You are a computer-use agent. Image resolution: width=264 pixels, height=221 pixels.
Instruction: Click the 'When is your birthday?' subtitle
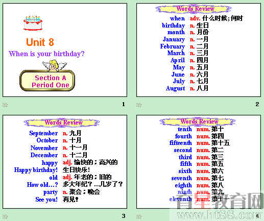click(46, 54)
